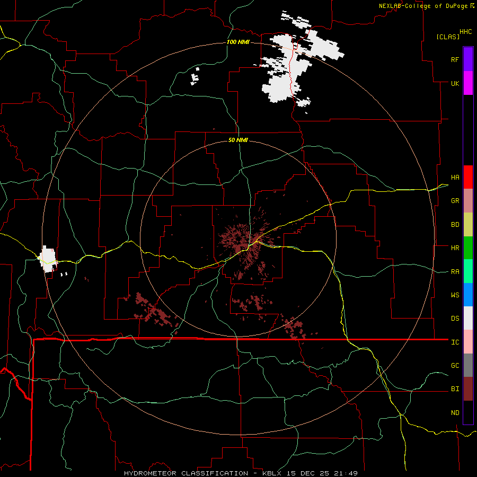Image resolution: width=477 pixels, height=477 pixels.
Task: Click the IC legend label
Action: coord(455,342)
